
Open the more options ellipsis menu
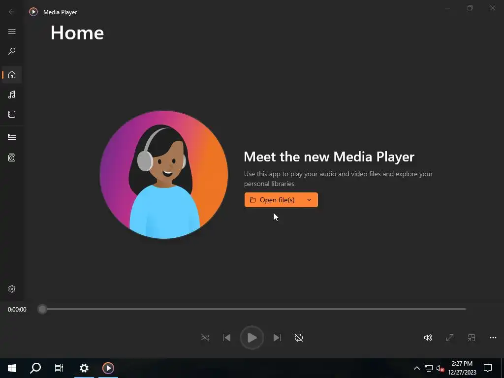[493, 338]
